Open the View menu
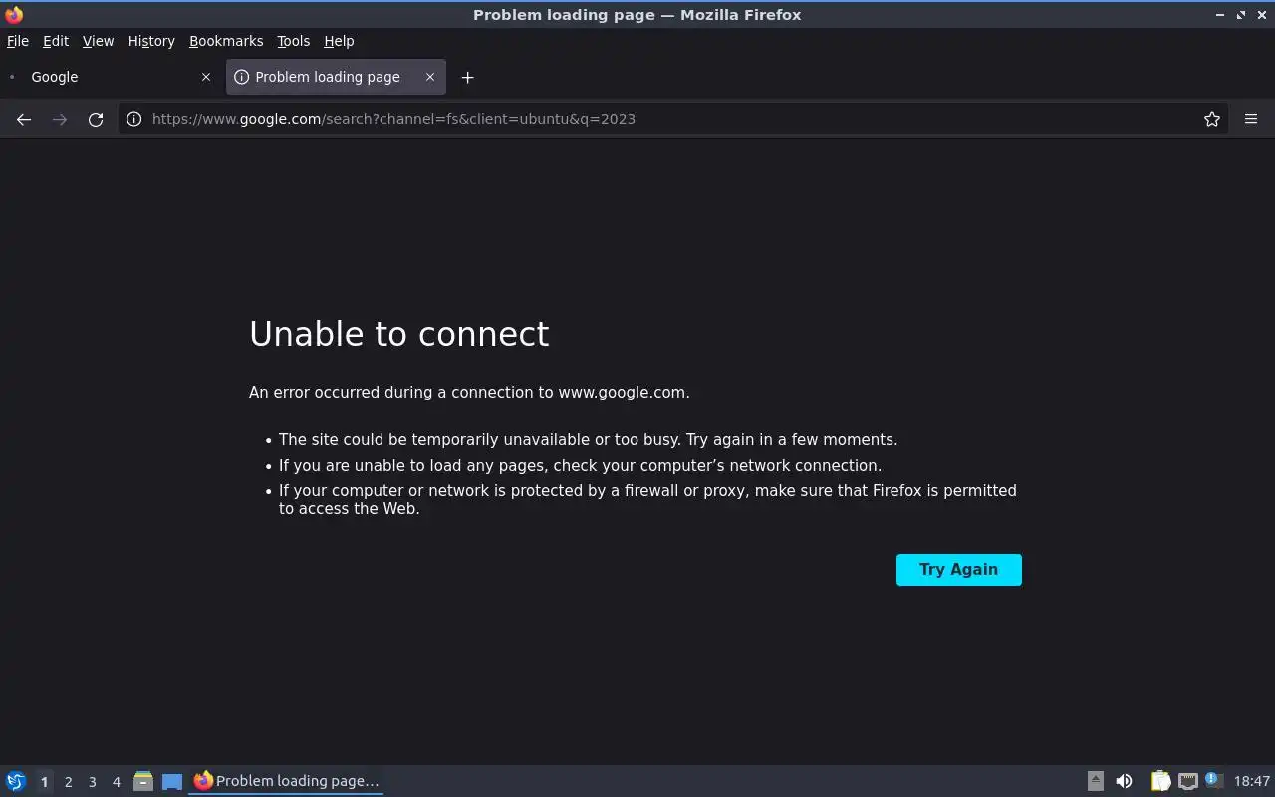1275x797 pixels. point(98,41)
